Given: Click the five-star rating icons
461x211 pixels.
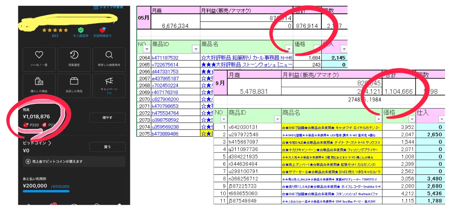Looking at the screenshot, I should pyautogui.click(x=55, y=30).
